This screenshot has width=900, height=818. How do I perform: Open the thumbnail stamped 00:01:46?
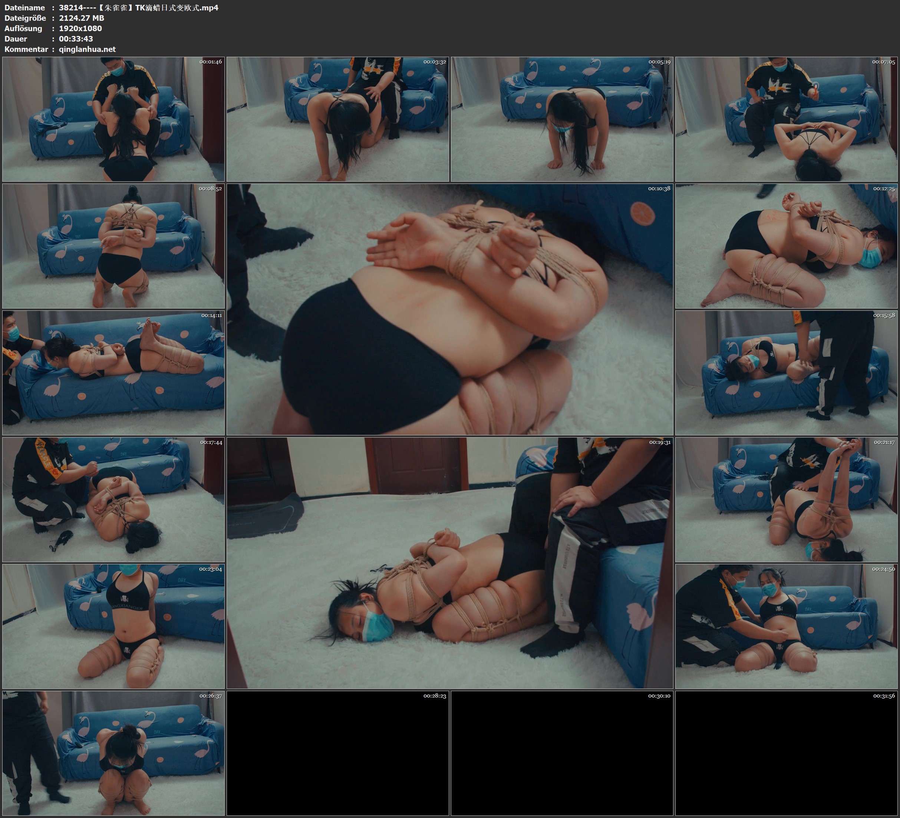point(113,119)
